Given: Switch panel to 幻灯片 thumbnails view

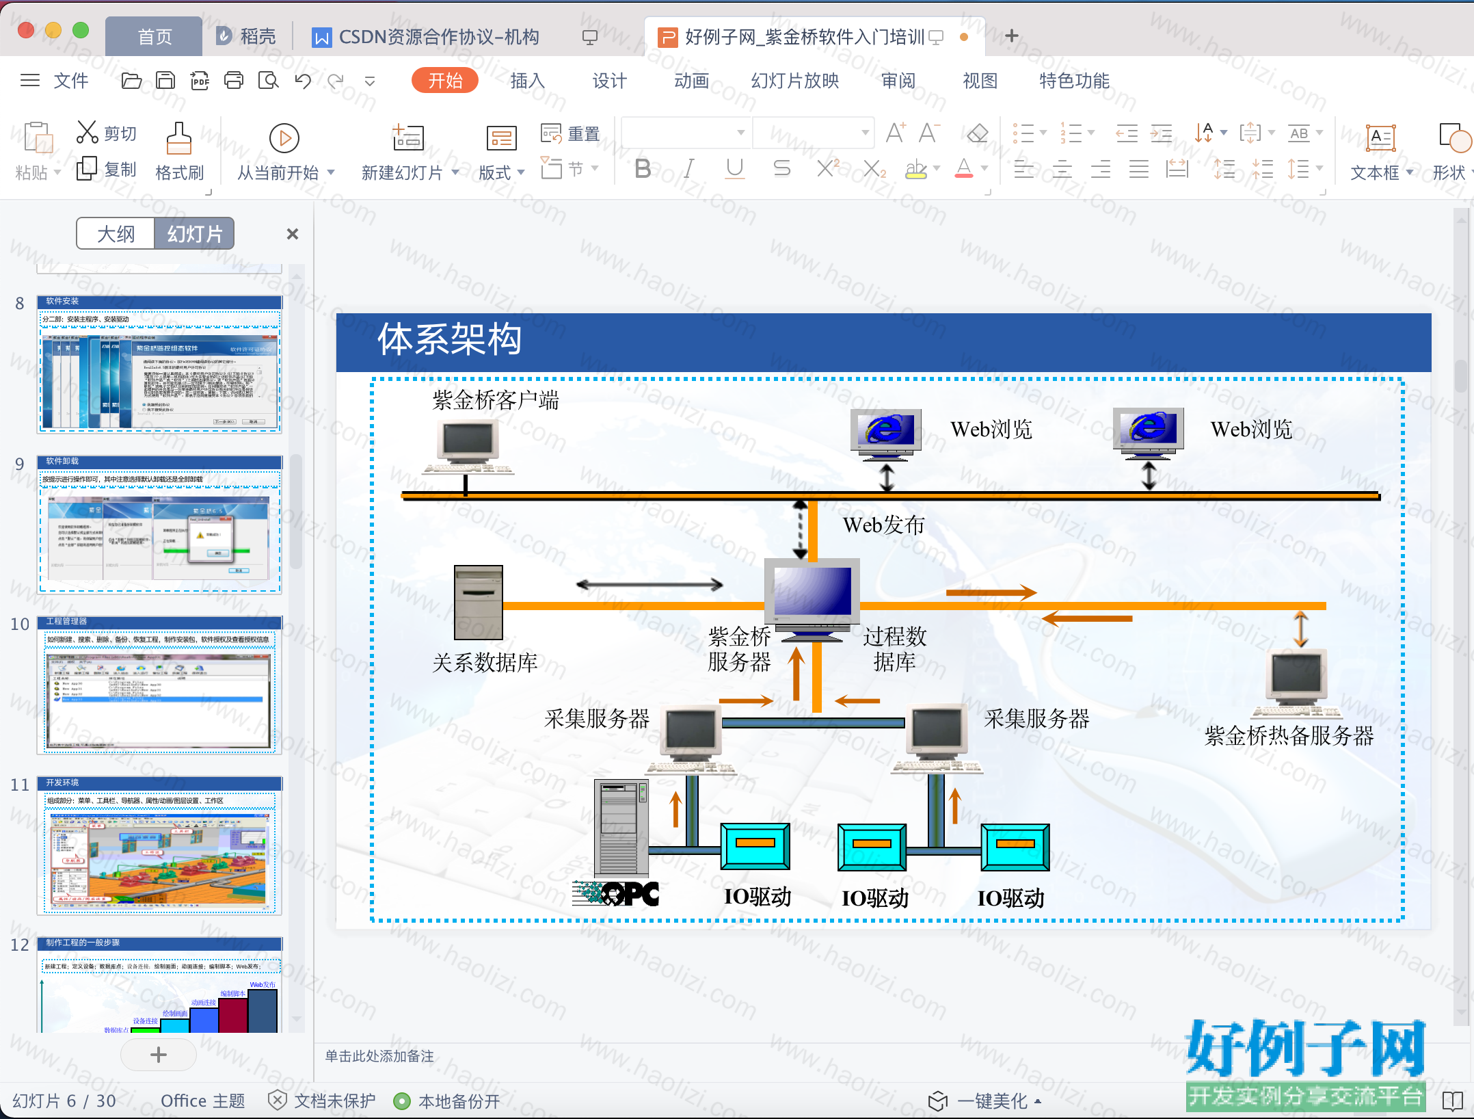Looking at the screenshot, I should point(195,234).
